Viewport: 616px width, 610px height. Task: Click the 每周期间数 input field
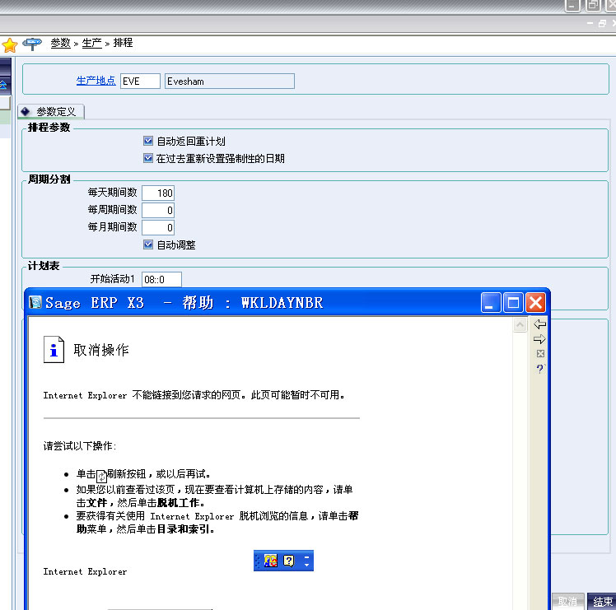[158, 210]
